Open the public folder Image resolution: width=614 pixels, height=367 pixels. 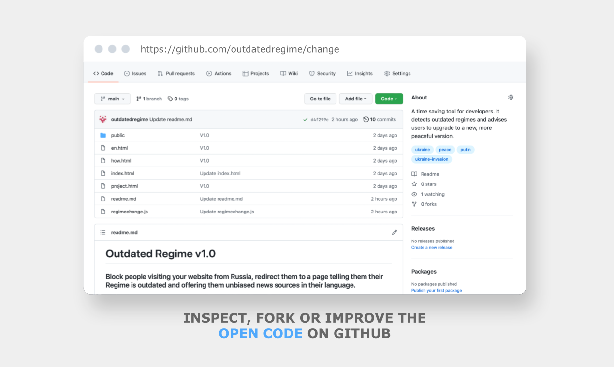coord(118,135)
